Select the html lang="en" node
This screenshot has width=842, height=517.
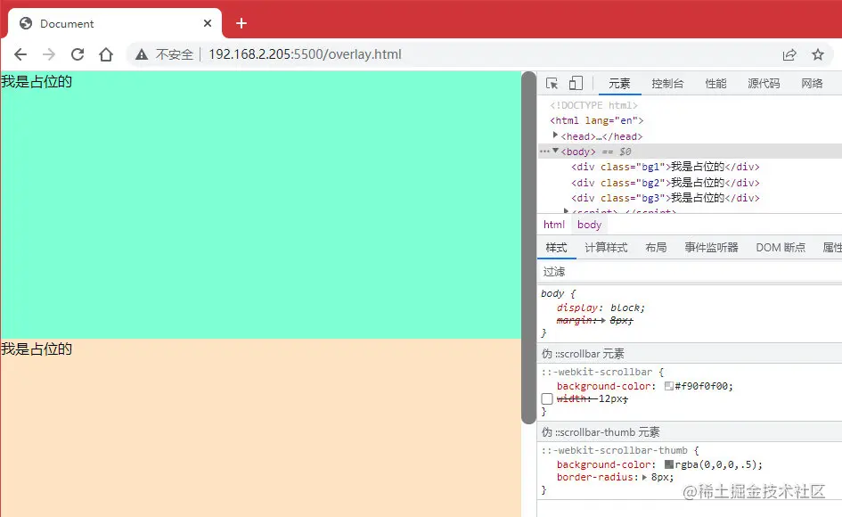597,120
